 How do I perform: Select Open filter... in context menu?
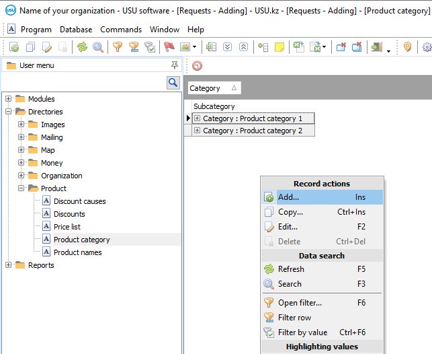[300, 303]
